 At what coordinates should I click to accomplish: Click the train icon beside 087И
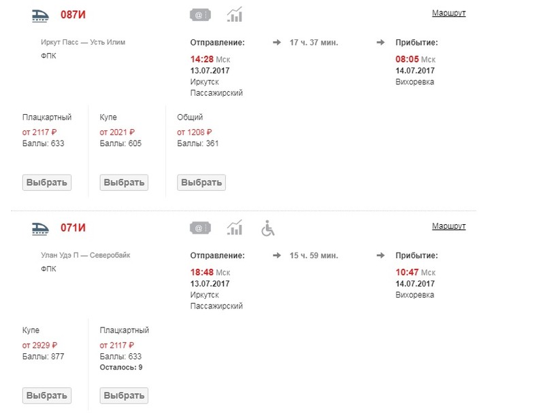[x=43, y=14]
